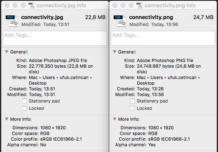
Task: Click Add Tags field for connectivity.jpg
Action: coord(55,39)
